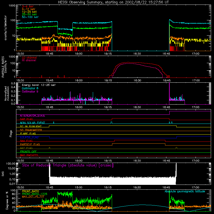Image resolution: width=214 pixels, height=214 pixels.
Task: Select the FLARE_FLAG label
Action: 28,133
